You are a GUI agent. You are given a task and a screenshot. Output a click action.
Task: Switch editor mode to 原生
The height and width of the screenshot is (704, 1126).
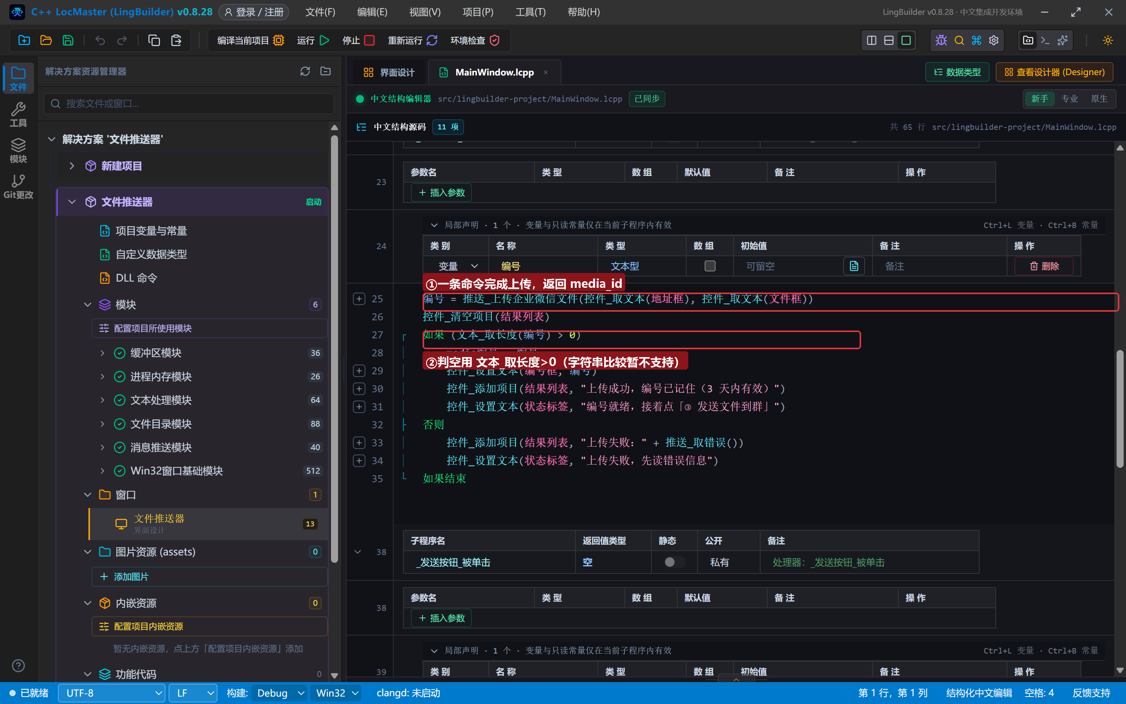point(1099,99)
